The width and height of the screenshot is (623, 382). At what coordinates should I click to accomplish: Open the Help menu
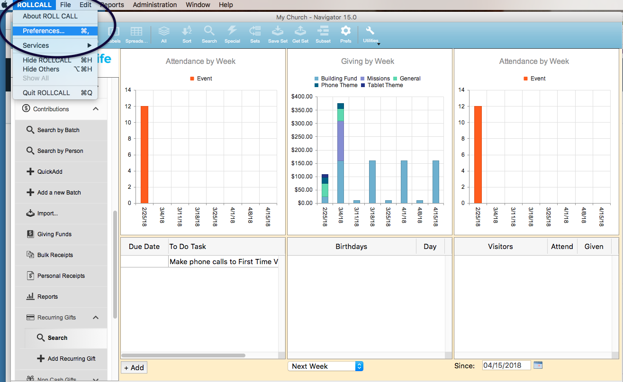click(226, 5)
